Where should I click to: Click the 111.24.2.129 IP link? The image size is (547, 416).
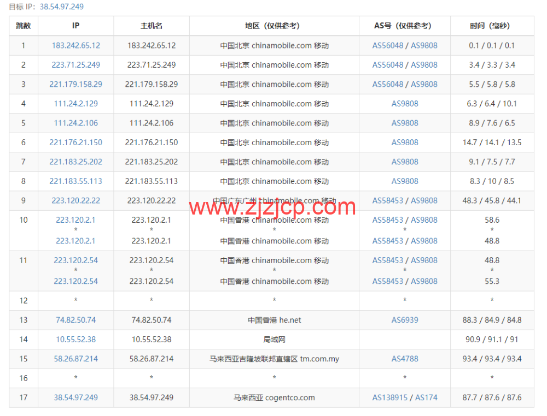[x=75, y=103]
